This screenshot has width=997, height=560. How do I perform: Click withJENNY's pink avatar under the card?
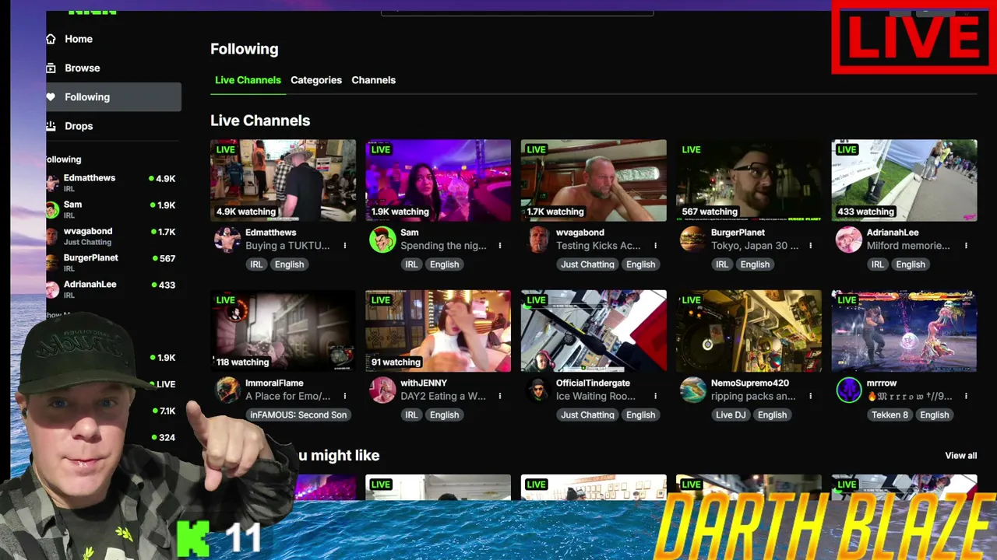382,390
